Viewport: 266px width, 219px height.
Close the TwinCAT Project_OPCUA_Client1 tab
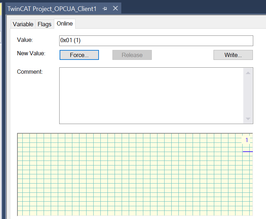(115, 8)
